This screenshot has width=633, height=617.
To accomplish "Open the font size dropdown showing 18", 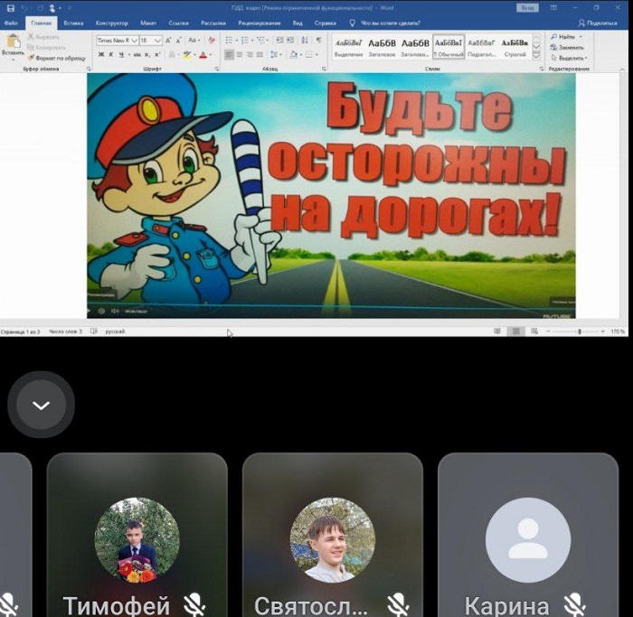I will [x=157, y=41].
